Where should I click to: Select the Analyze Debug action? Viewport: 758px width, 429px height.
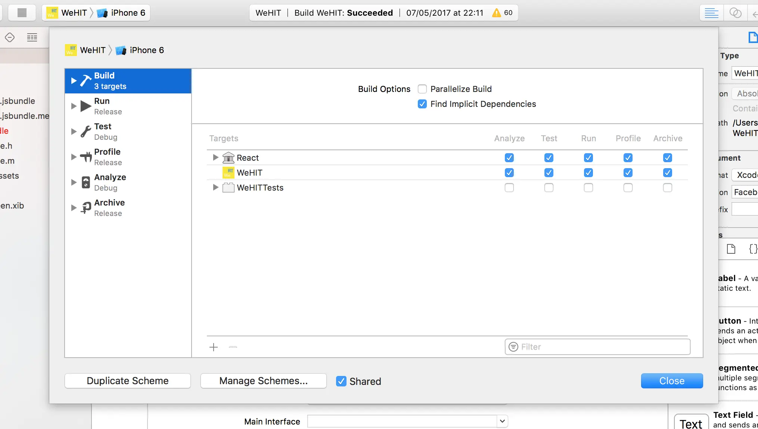tap(128, 182)
